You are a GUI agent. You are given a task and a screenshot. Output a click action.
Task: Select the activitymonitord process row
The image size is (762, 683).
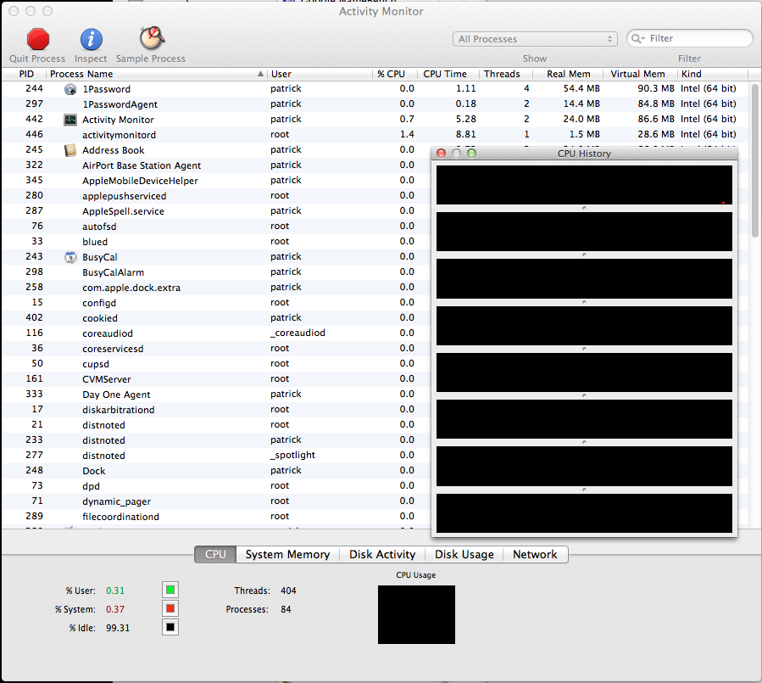(375, 135)
